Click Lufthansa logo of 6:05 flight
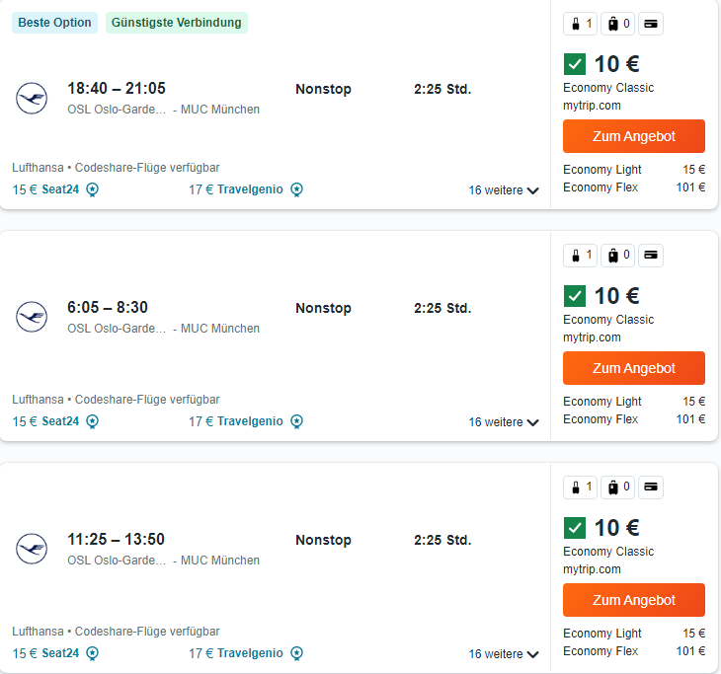721x674 pixels. 32,317
